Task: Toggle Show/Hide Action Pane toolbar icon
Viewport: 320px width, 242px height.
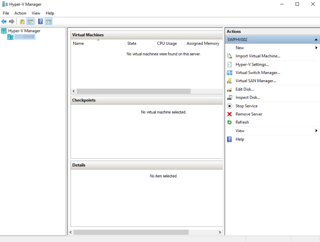Action: point(48,22)
